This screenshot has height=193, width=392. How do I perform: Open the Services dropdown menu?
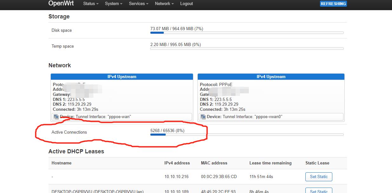[x=138, y=3]
